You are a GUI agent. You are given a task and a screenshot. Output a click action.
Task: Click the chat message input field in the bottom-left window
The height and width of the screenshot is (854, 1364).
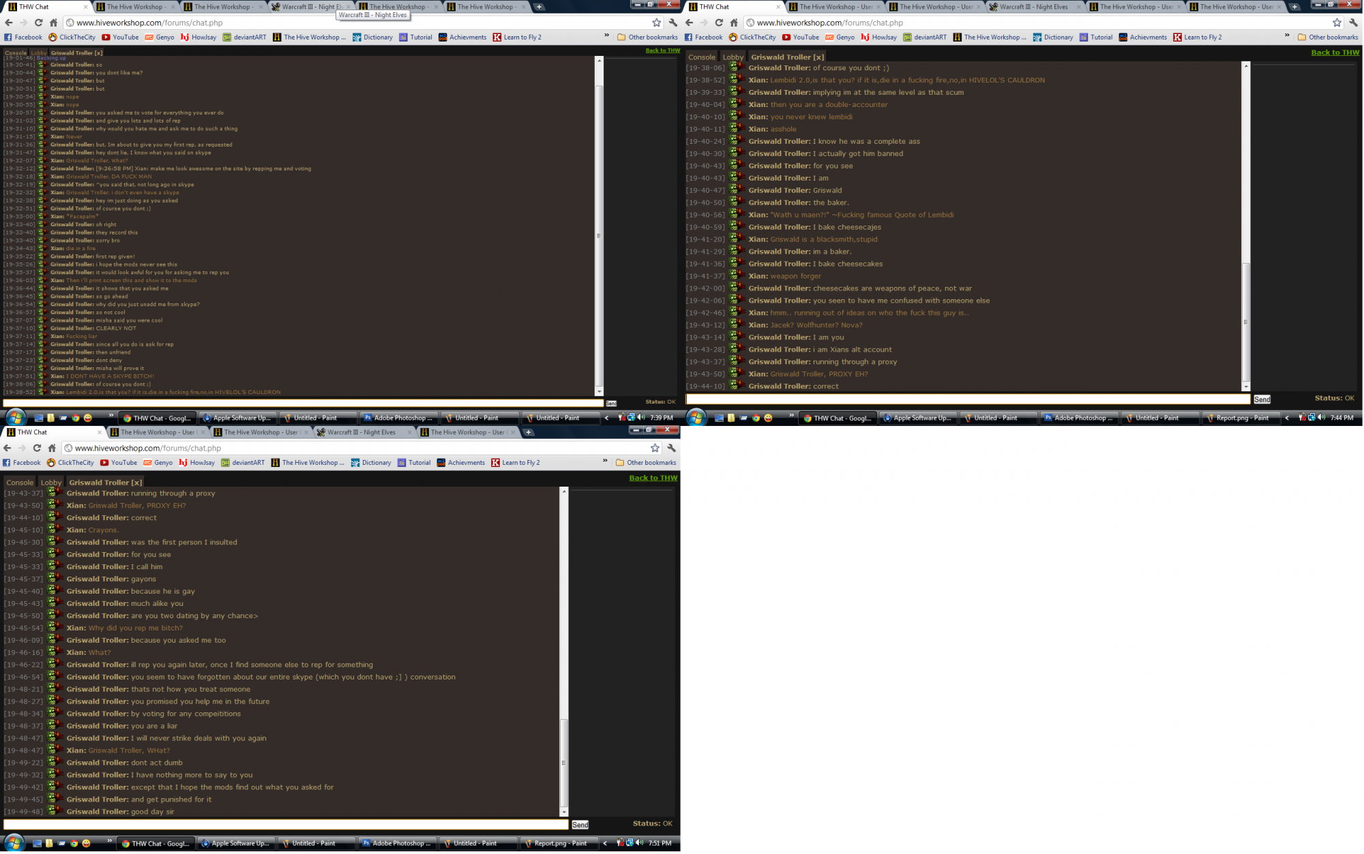(286, 825)
